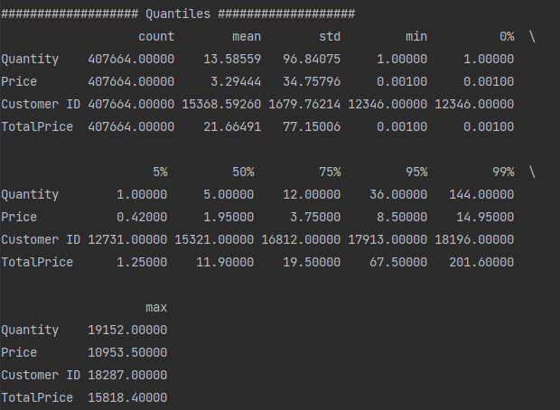The height and width of the screenshot is (410, 560).
Task: Click the Quantity mean value 13.58559
Action: coord(232,59)
